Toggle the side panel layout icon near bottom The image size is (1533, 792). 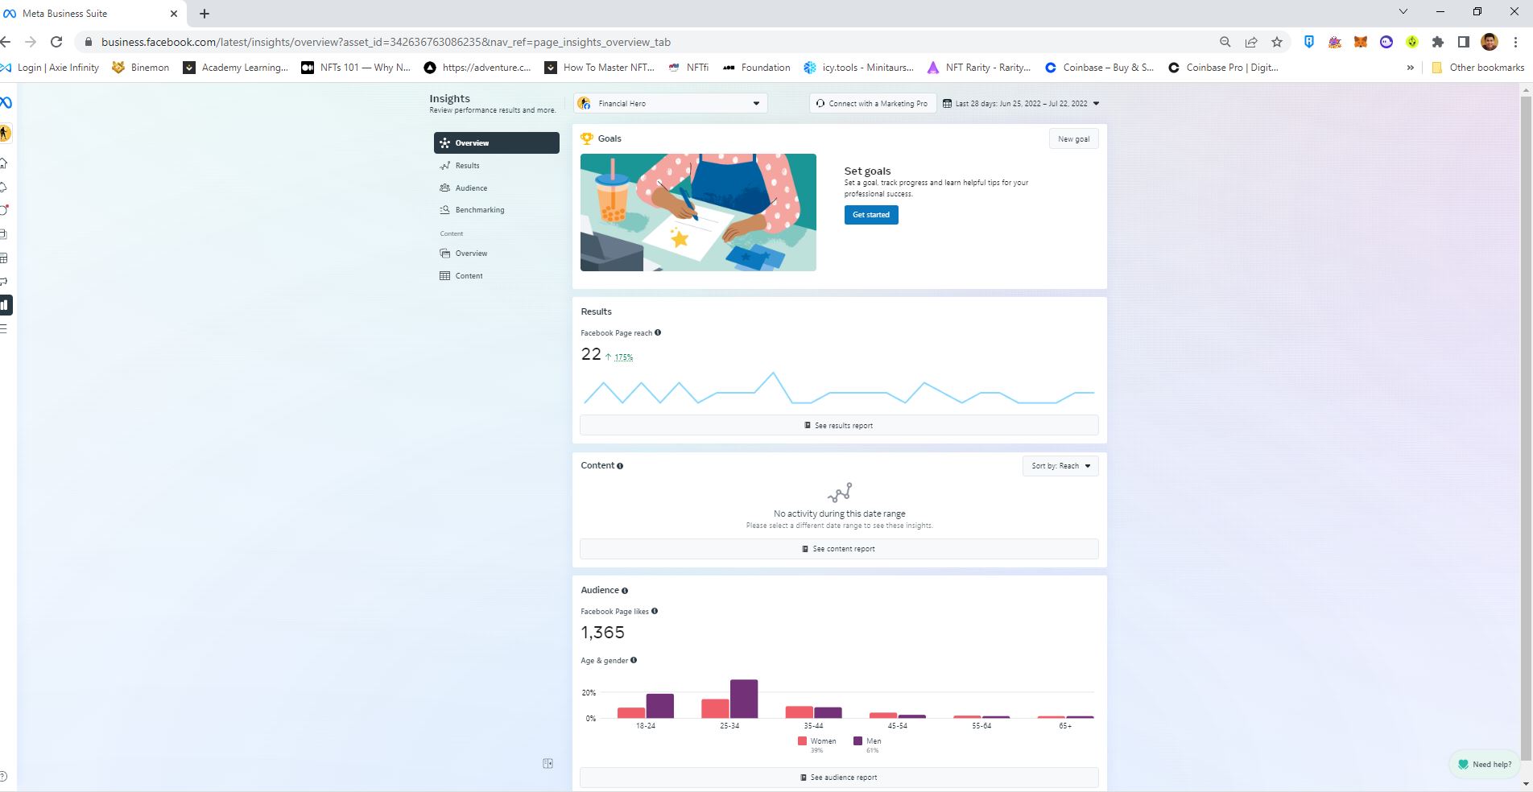pos(548,763)
